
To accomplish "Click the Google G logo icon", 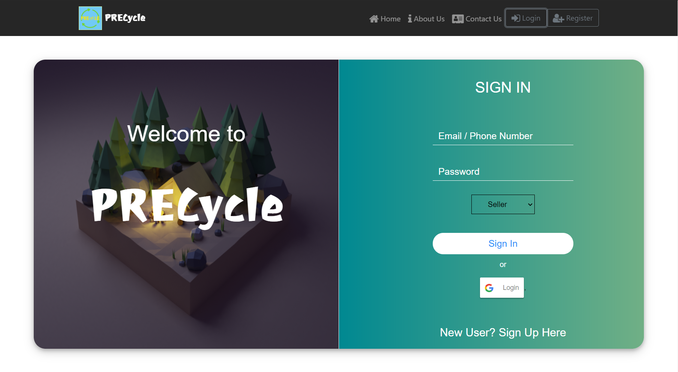I will [x=489, y=288].
